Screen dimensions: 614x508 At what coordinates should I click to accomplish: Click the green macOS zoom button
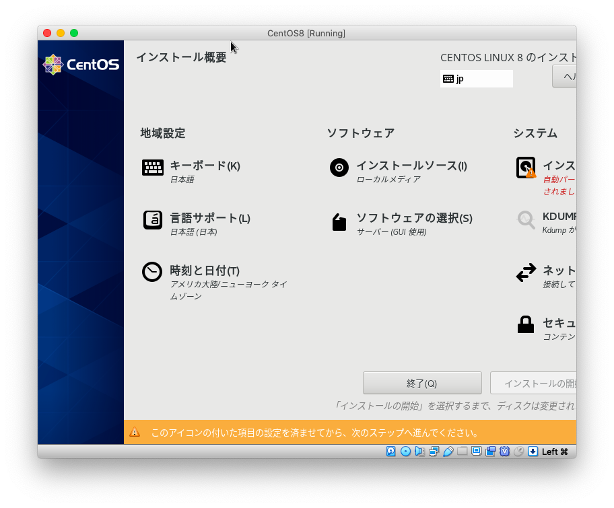74,33
